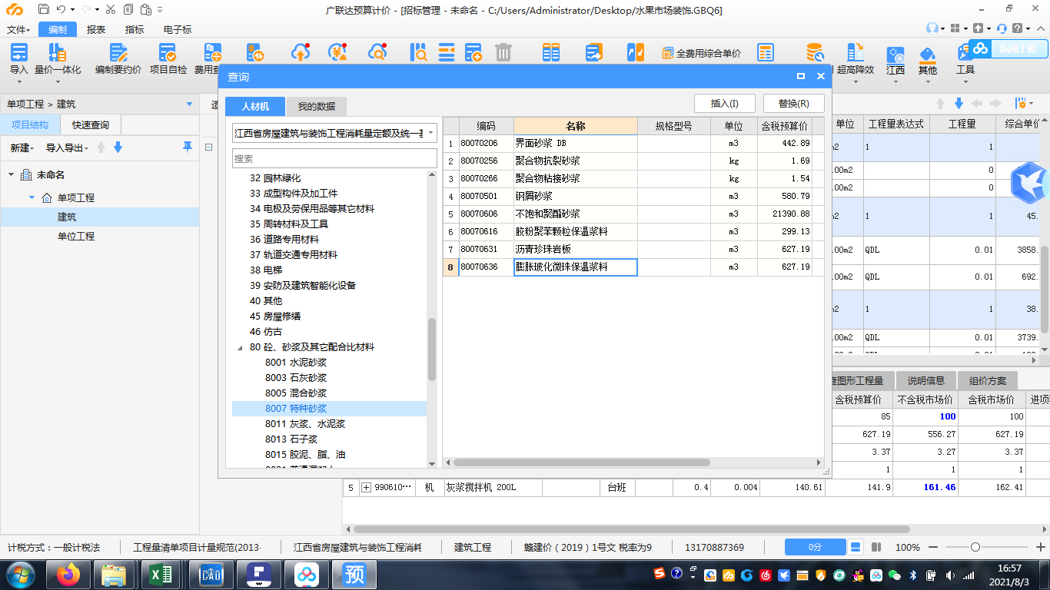Open CAD application from the taskbar
Screen dimensions: 1050x590
(210, 575)
